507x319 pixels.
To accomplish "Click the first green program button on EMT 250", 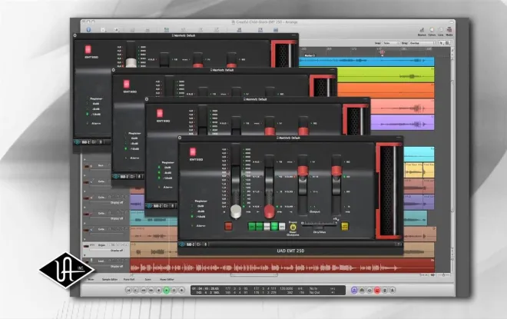I will coord(251,226).
